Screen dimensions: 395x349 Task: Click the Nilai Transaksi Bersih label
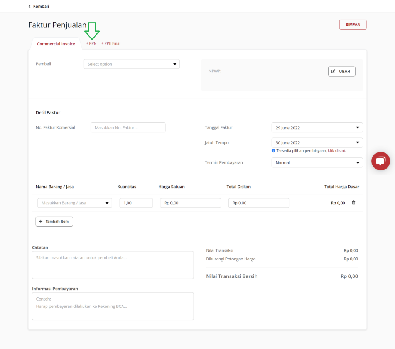(x=232, y=276)
